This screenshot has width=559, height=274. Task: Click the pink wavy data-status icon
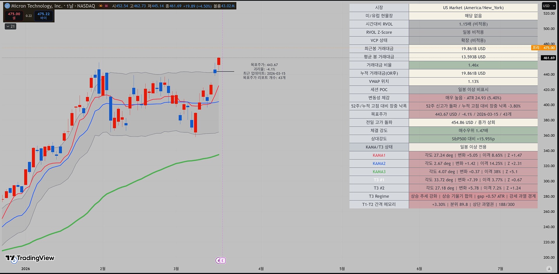pyautogui.click(x=107, y=6)
